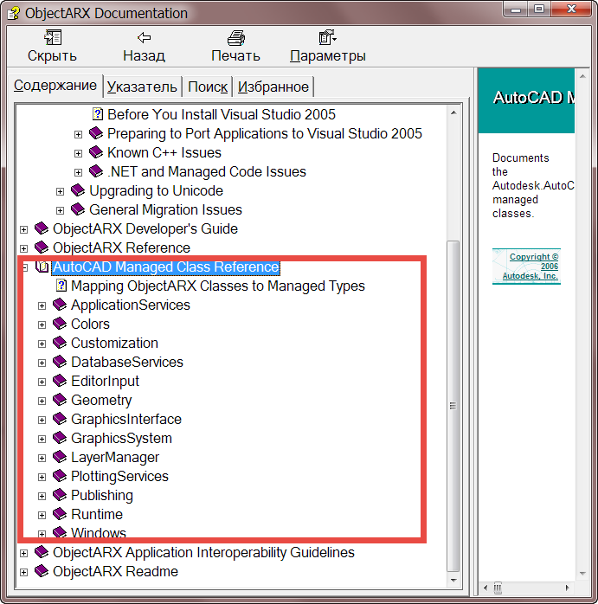598x604 pixels.
Task: Select ObjectARX Application Interoperability Guidelines entry
Action: point(203,552)
